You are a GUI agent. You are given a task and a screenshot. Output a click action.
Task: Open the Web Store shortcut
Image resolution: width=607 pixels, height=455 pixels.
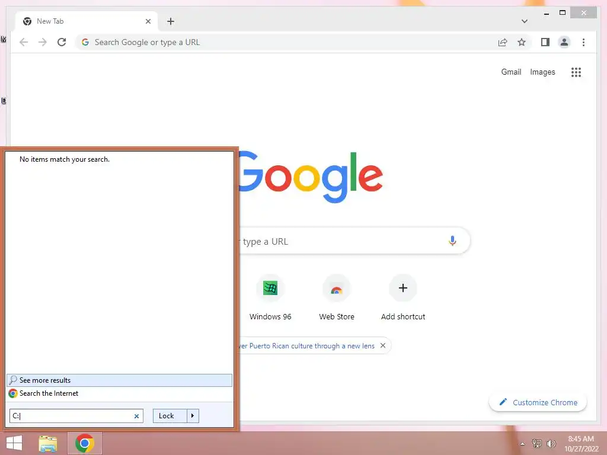pyautogui.click(x=337, y=297)
